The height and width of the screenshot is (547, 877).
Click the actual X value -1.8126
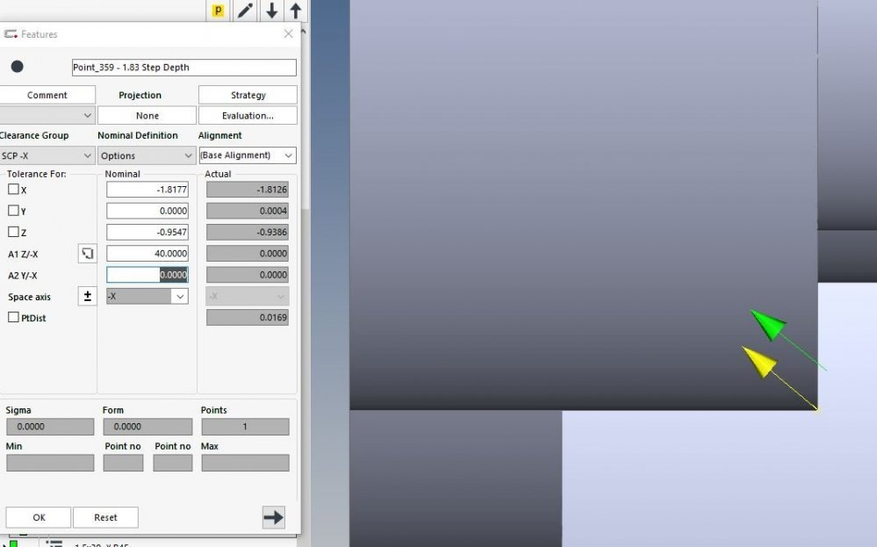(248, 189)
